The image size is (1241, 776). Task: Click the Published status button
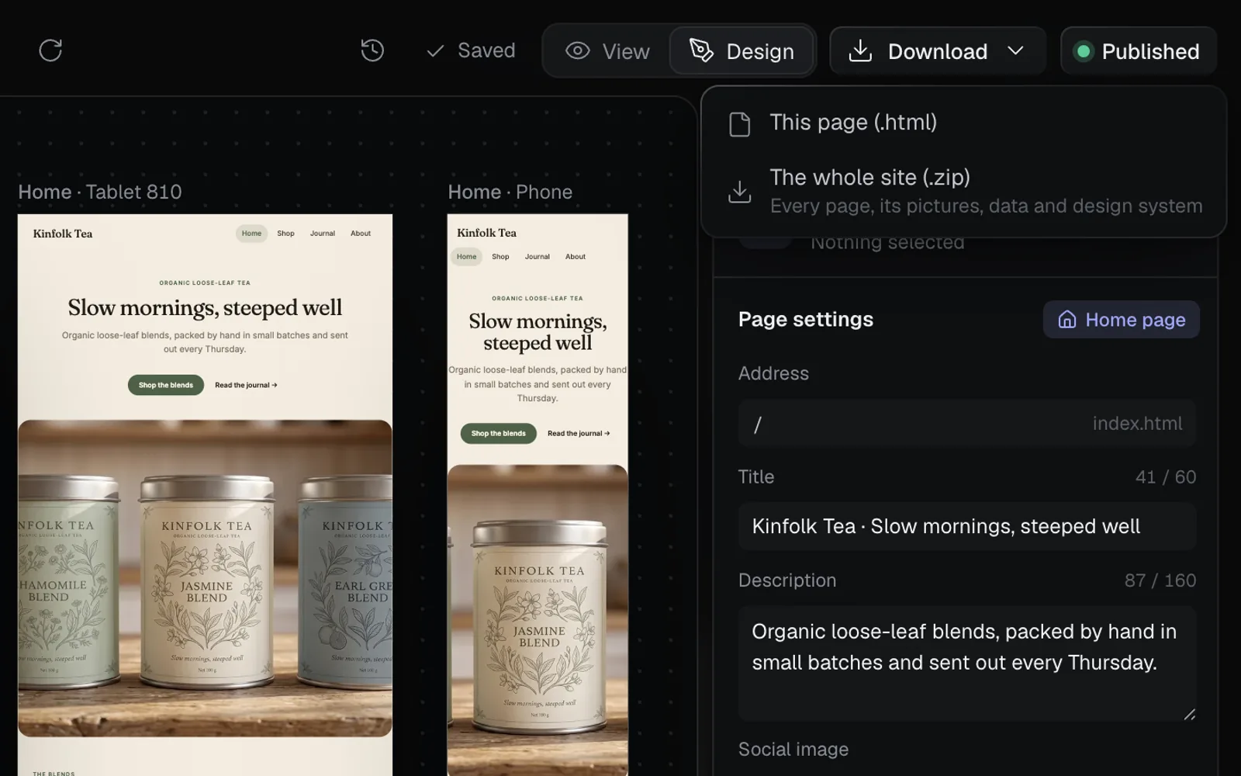tap(1138, 51)
